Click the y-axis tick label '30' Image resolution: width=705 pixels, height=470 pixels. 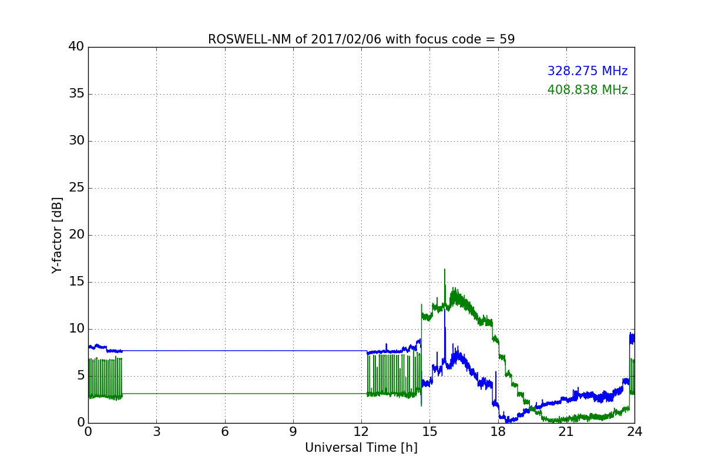76,141
